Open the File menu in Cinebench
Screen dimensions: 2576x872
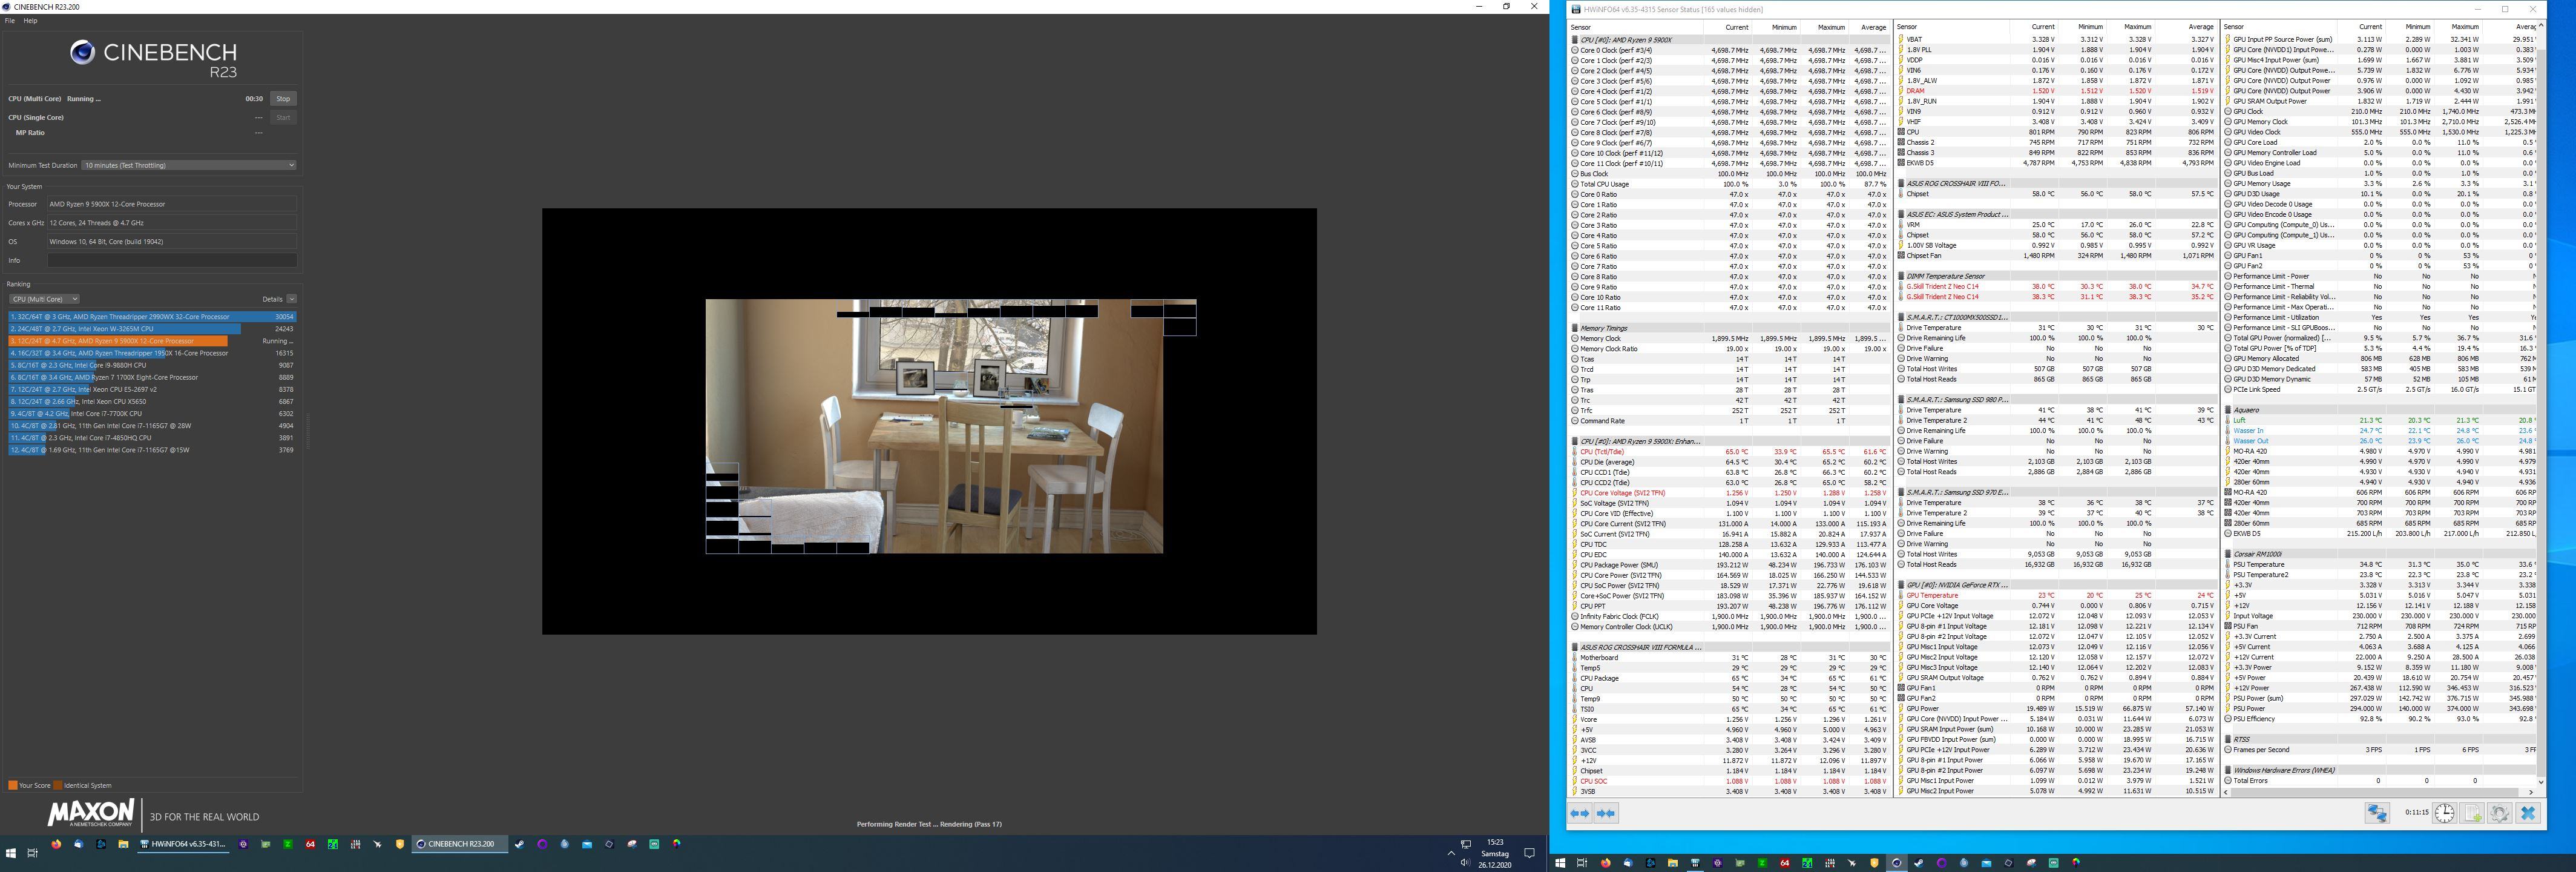click(x=10, y=20)
